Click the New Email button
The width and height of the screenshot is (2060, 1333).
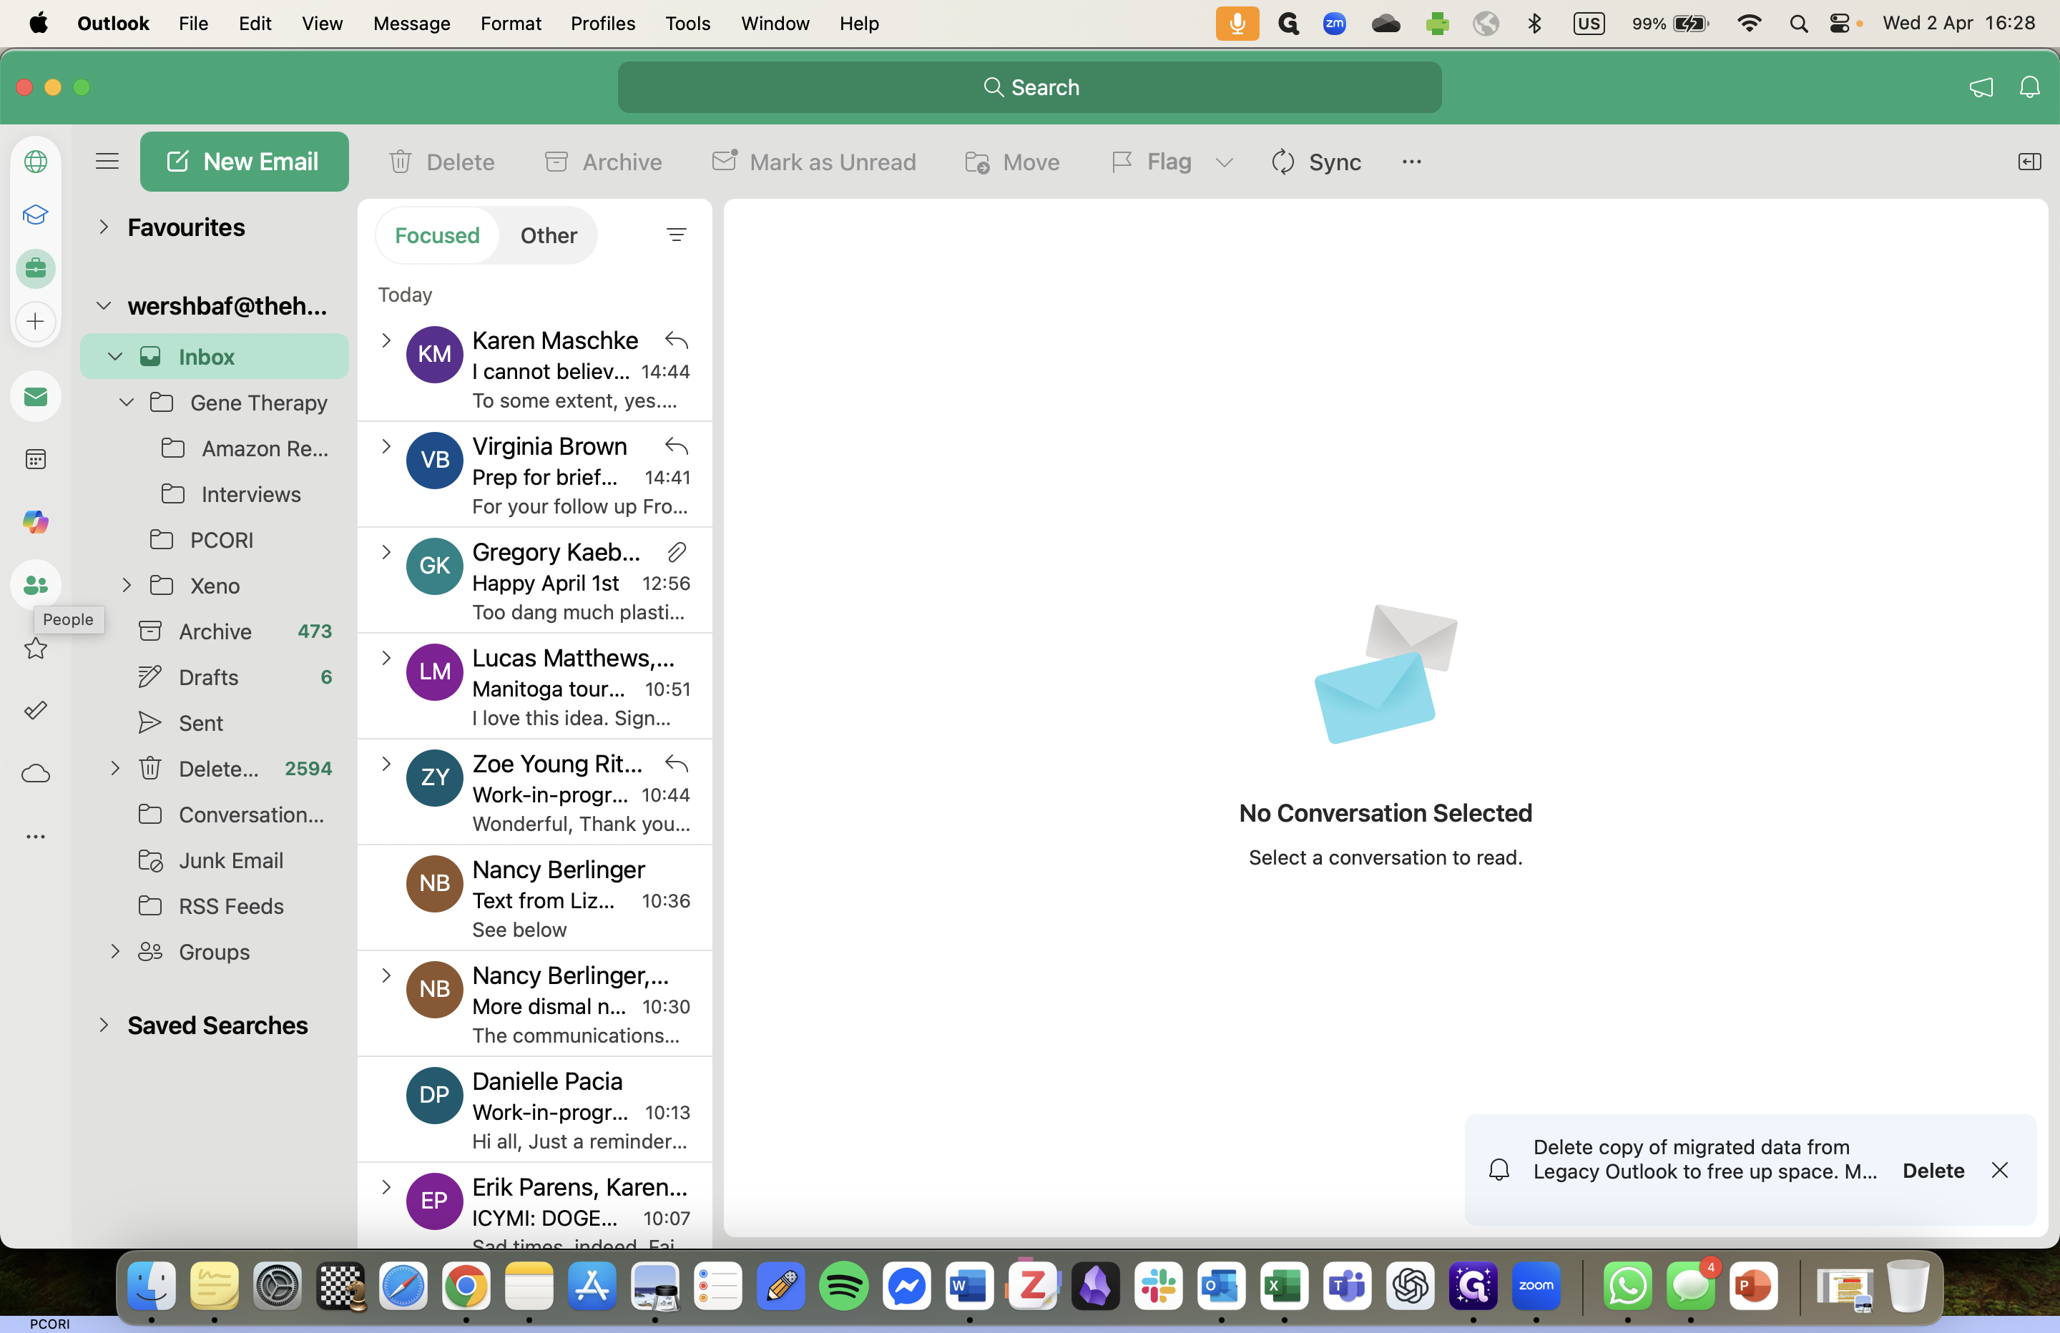pyautogui.click(x=244, y=162)
